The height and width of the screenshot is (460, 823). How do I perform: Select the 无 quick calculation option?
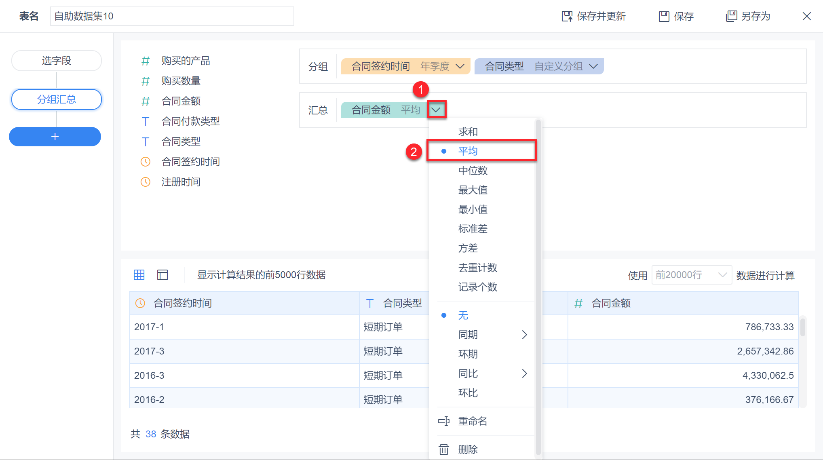coord(463,315)
